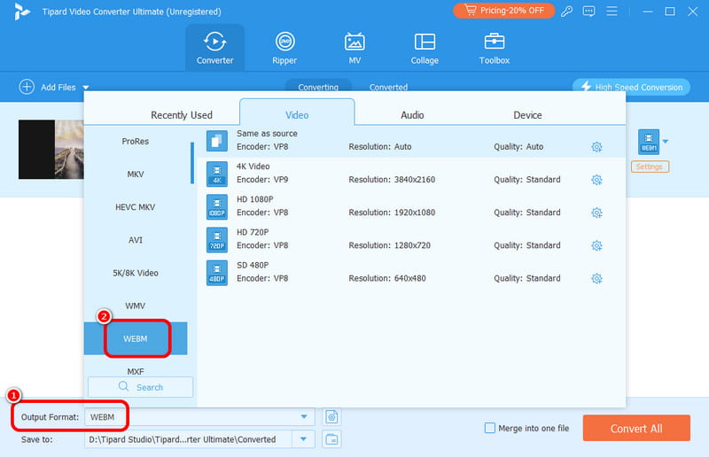Select the AVI format
Screen dimensions: 709x457
[x=136, y=240]
